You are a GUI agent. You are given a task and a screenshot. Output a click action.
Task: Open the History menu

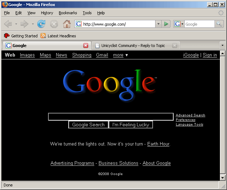click(x=47, y=13)
